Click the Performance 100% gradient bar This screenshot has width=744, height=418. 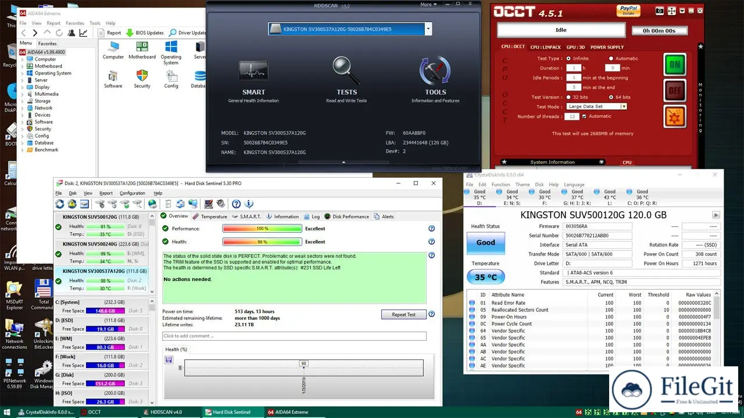tap(262, 229)
